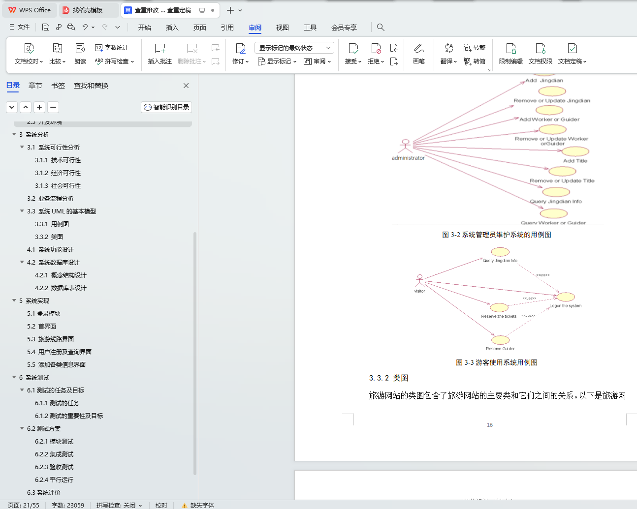Run 文档校对 document proofreading
The height and width of the screenshot is (509, 637).
[29, 54]
